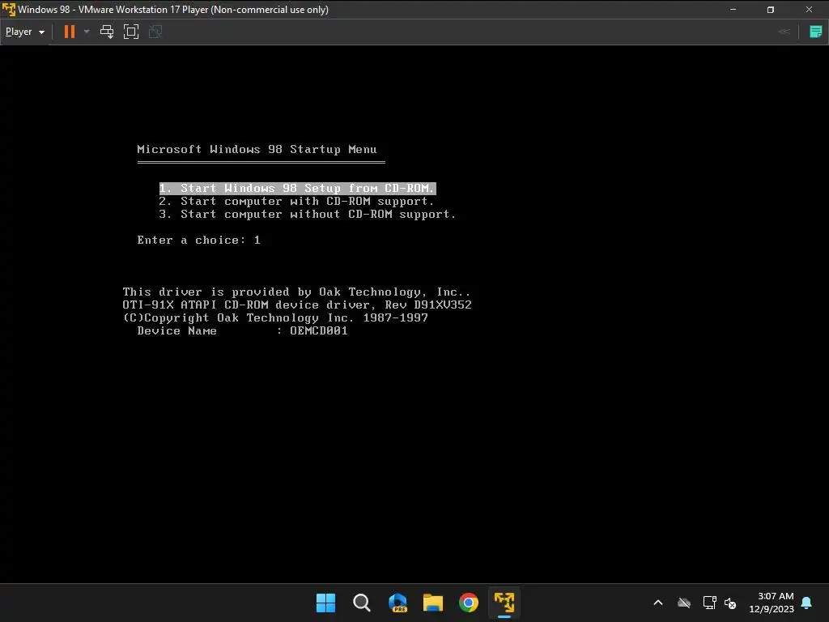Click the 'Enter a choice: 1' prompt
The image size is (829, 622).
(199, 240)
